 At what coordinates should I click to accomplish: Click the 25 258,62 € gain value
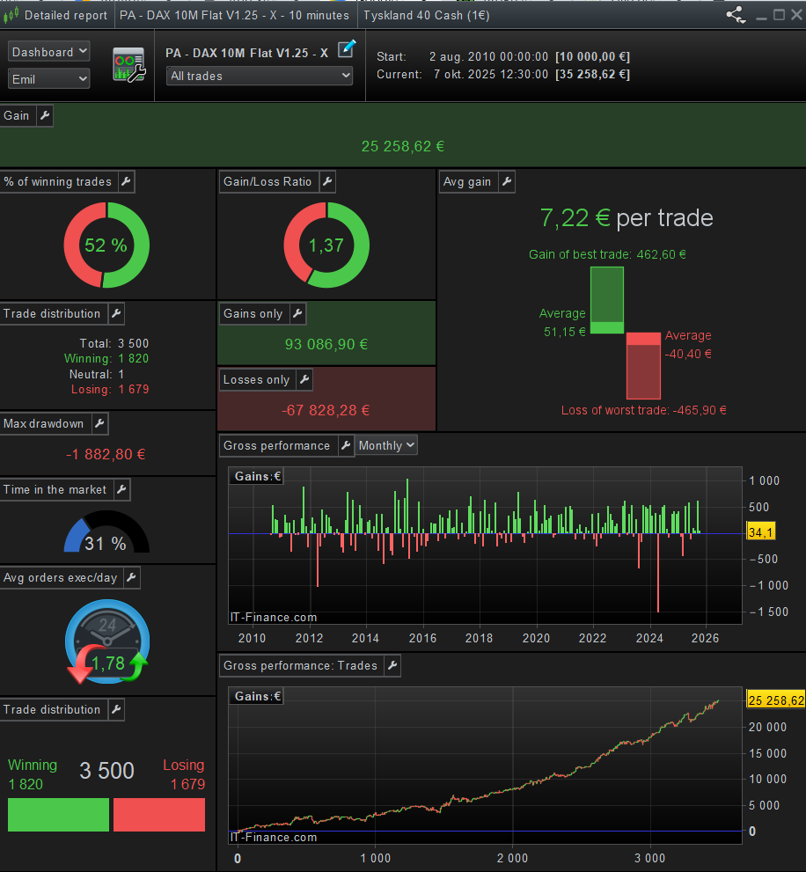click(x=402, y=147)
